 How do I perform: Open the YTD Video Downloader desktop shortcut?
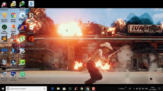(4, 6)
